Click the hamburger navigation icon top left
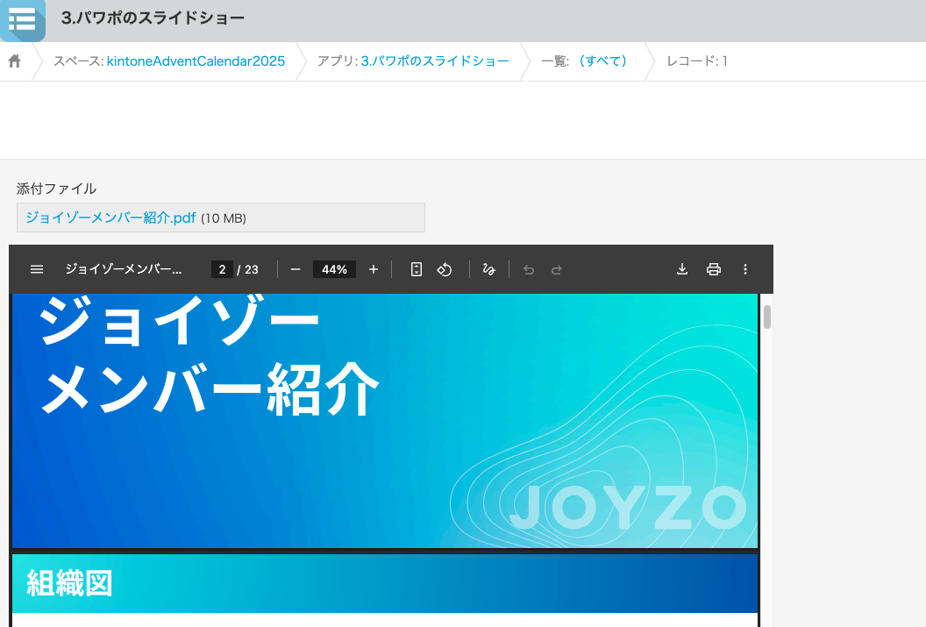Screen dimensions: 926x627 tap(23, 19)
